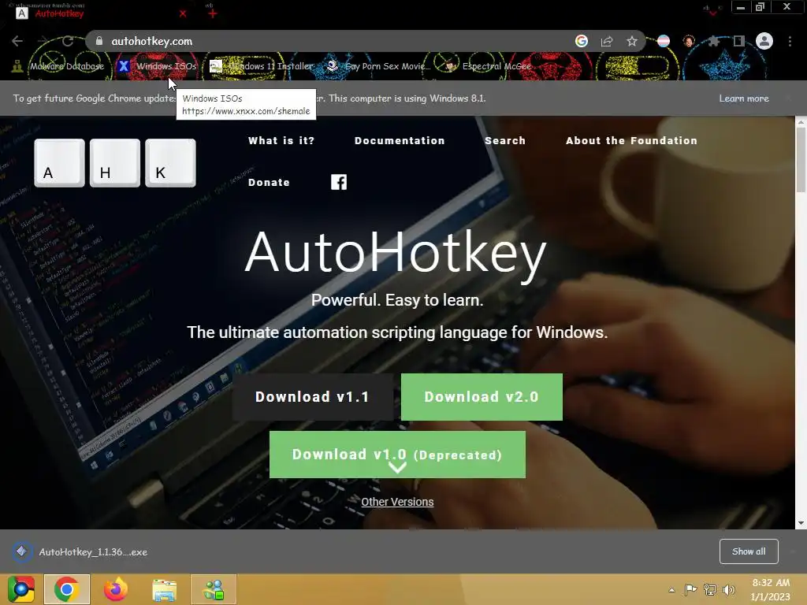Go back using the browser back arrow
This screenshot has height=605, width=807.
17,41
